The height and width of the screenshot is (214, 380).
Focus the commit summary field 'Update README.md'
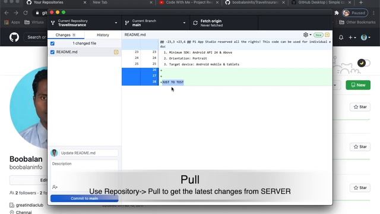[x=88, y=153]
